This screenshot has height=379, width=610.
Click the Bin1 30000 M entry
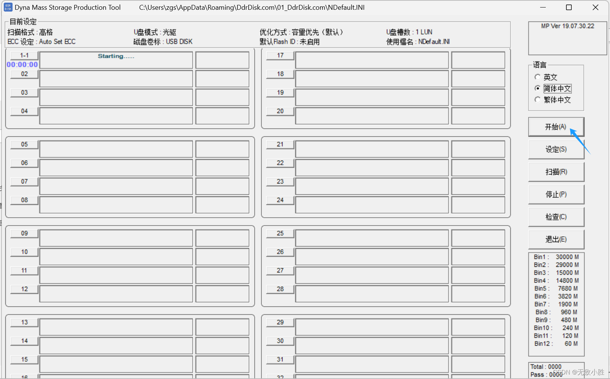pos(556,257)
